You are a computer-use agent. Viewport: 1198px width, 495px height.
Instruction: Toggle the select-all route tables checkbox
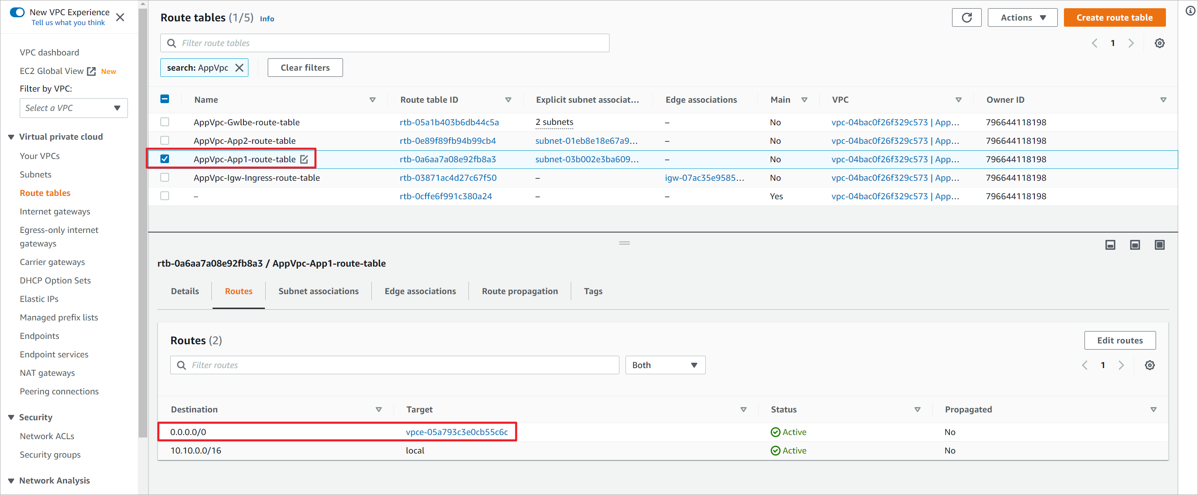point(165,99)
